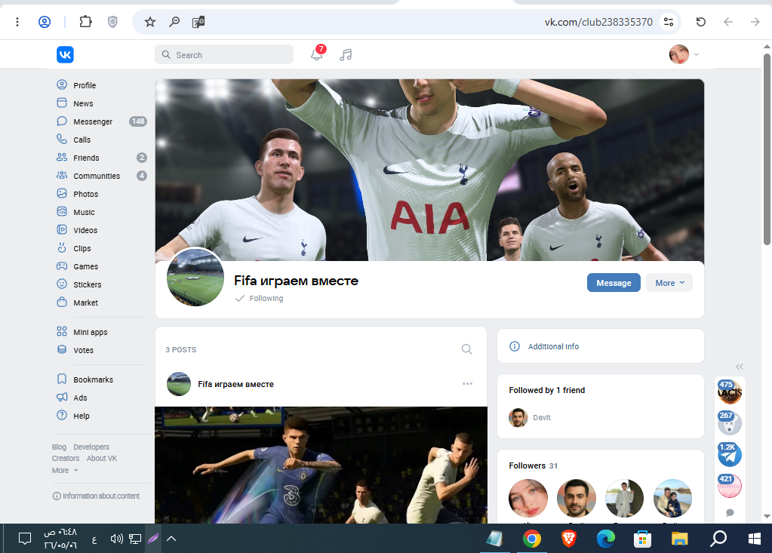Screen dimensions: 772x553
Task: Click the browser zoom magnifier icon
Action: [x=174, y=22]
